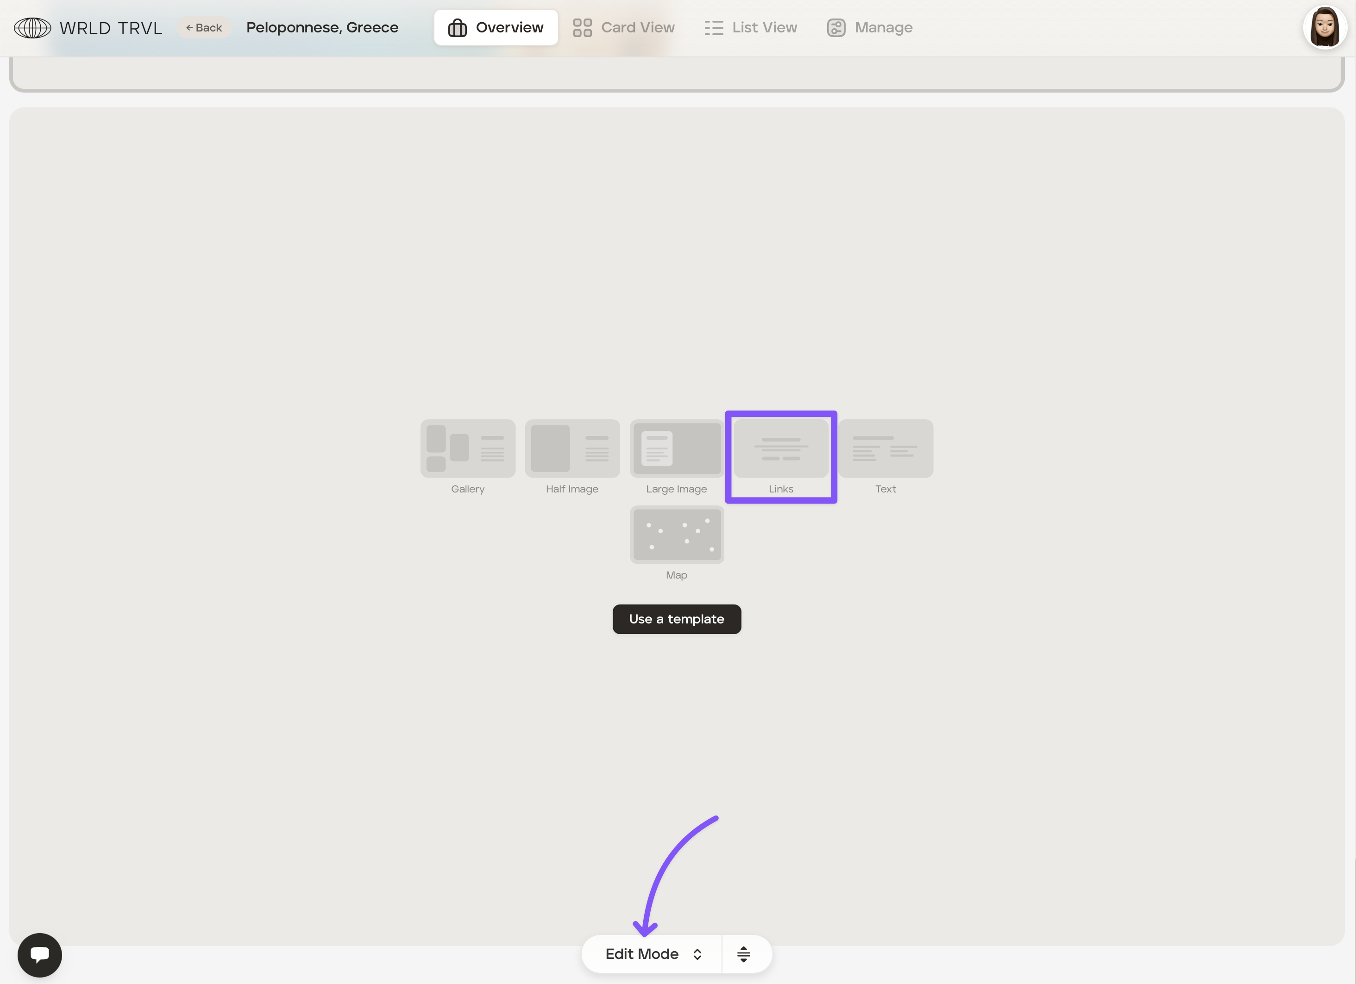The image size is (1356, 984).
Task: Insert a Links block
Action: tap(781, 449)
